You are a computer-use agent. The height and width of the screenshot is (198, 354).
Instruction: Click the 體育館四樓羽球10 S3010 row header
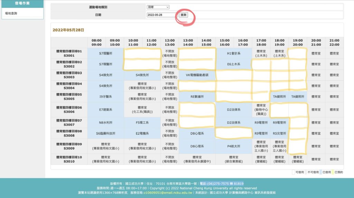[x=69, y=159]
